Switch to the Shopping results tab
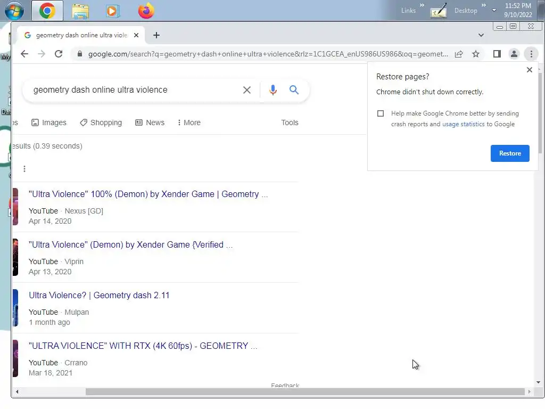 click(101, 122)
